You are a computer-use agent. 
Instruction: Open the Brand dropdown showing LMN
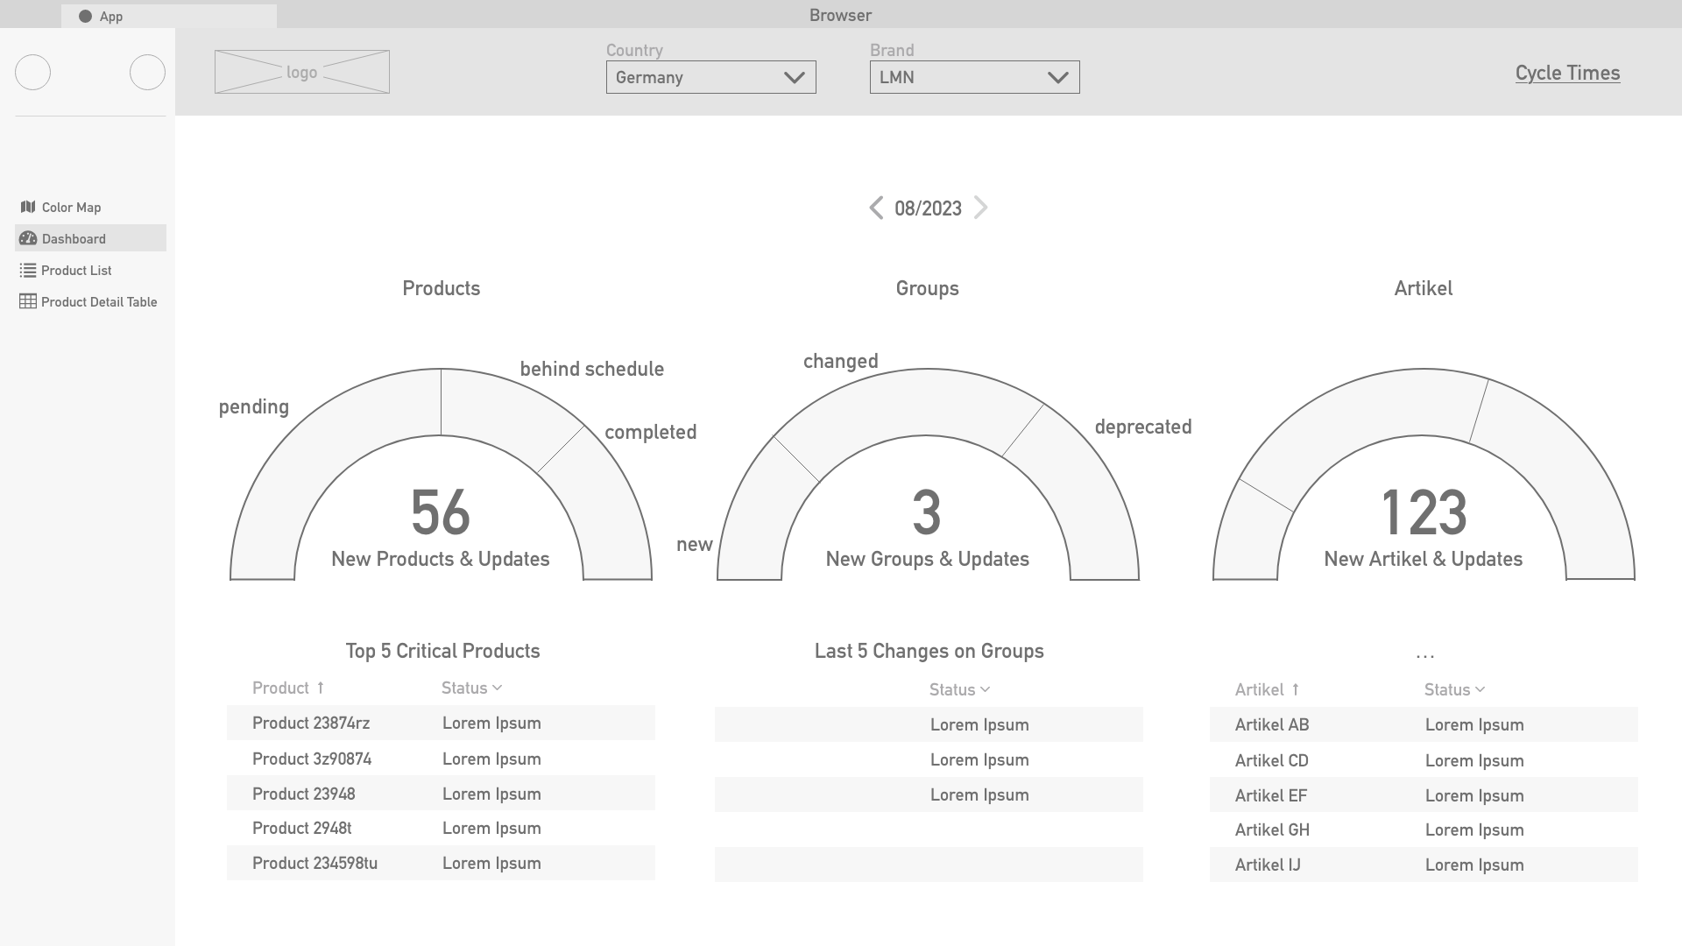click(x=974, y=77)
